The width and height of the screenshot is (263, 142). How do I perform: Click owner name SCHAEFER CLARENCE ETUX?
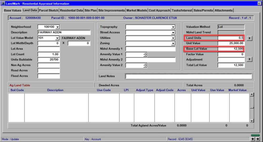coord(156,18)
